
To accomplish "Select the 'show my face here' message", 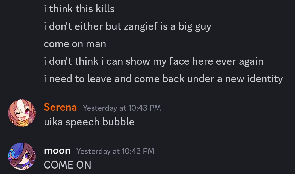I will click(154, 61).
